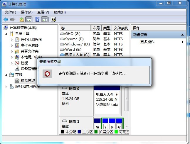Open the 查看(V) menu
The width and height of the screenshot is (190, 144).
43,12
